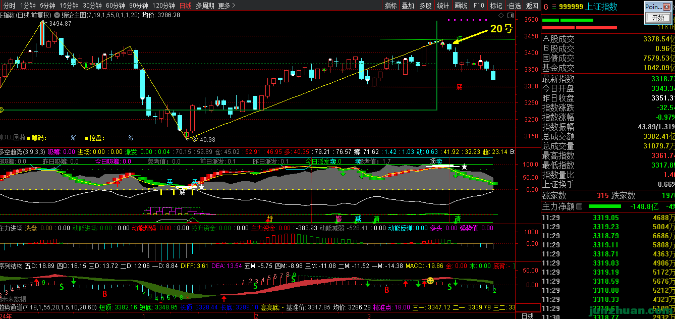Click the 返回 back button
Screen dimensions: 675x319
(x=532, y=6)
